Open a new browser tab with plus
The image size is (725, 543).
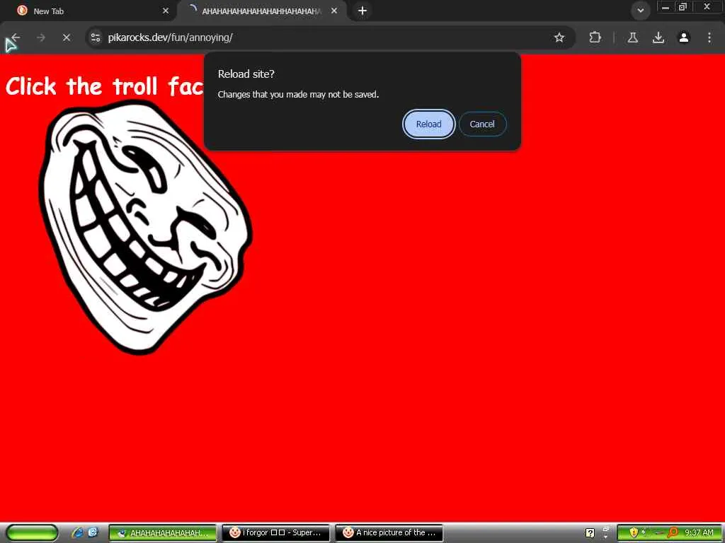(362, 11)
